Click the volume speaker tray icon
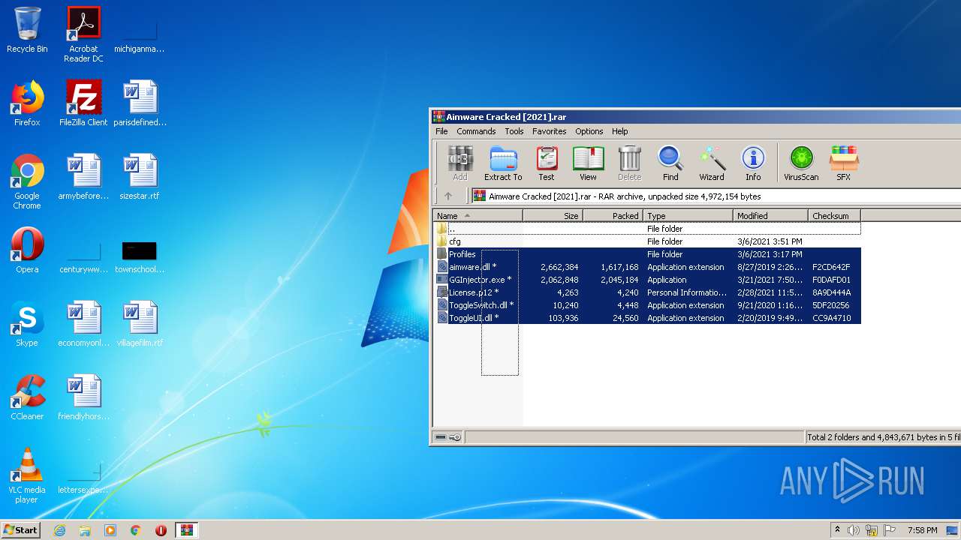The image size is (961, 540). click(854, 530)
